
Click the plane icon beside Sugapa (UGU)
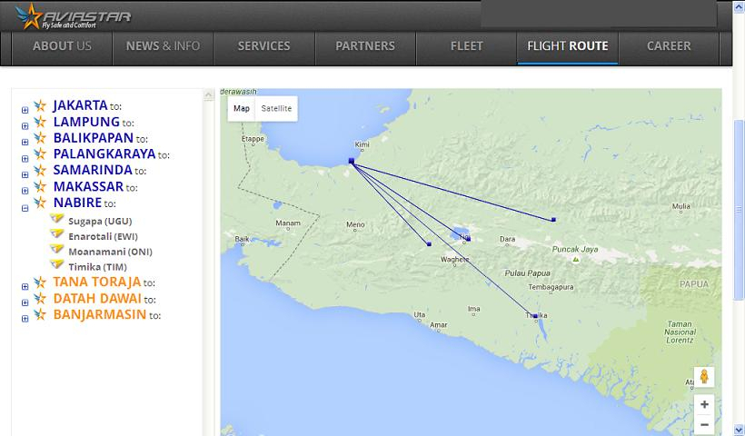click(57, 219)
